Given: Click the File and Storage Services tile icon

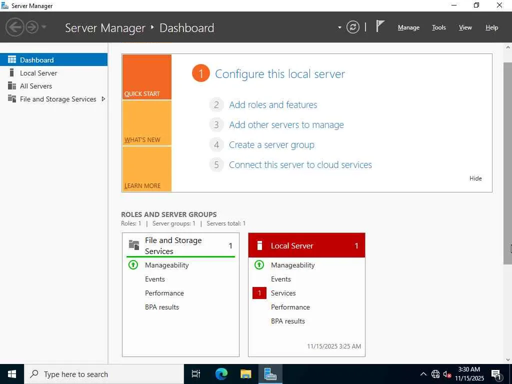Looking at the screenshot, I should pyautogui.click(x=134, y=245).
